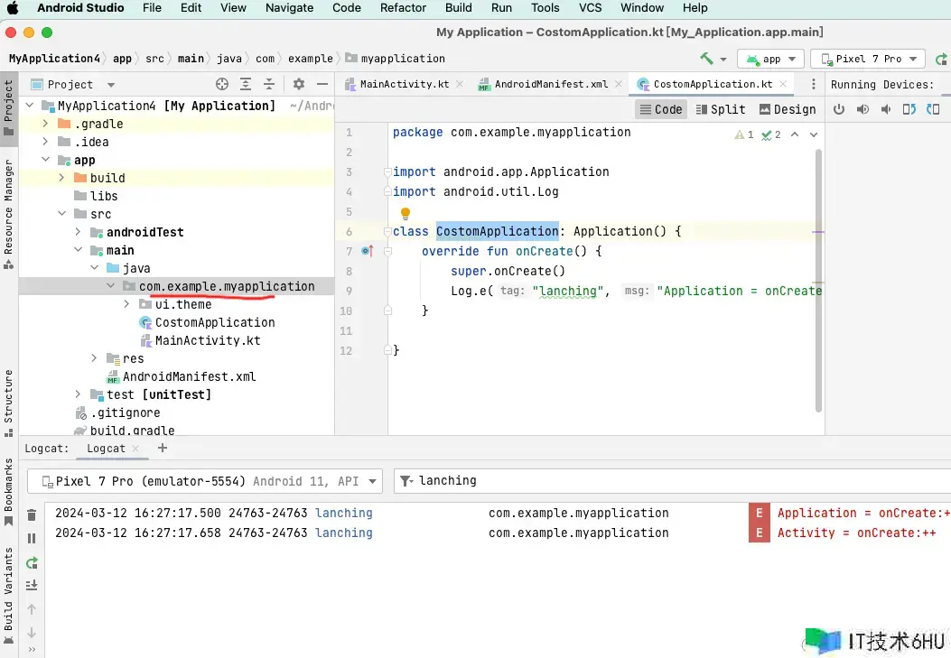Open the app run configuration dropdown
Screen dimensions: 951x658
coord(770,59)
